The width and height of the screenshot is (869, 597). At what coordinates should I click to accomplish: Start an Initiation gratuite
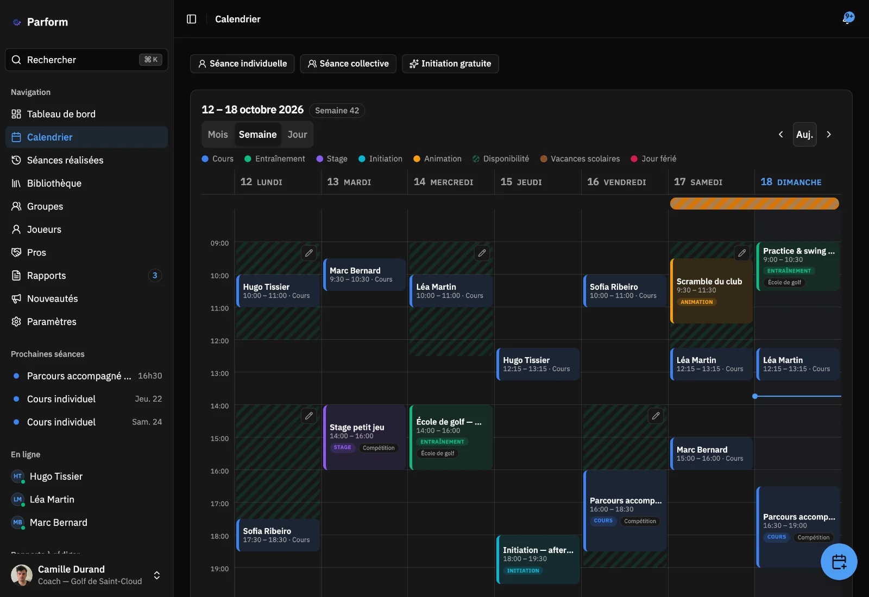(x=450, y=63)
